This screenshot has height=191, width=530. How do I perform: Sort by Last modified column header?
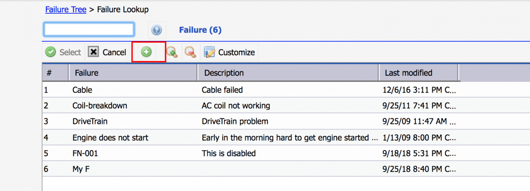point(418,73)
